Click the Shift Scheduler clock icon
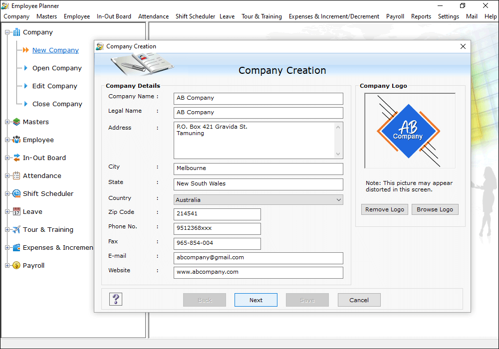The width and height of the screenshot is (499, 349). tap(16, 193)
